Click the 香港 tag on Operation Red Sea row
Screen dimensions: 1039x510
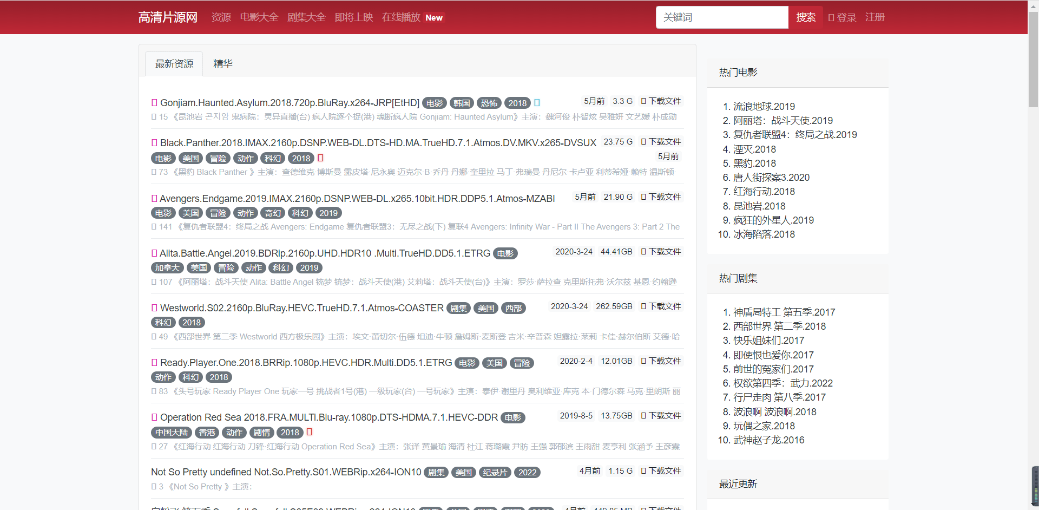point(207,433)
